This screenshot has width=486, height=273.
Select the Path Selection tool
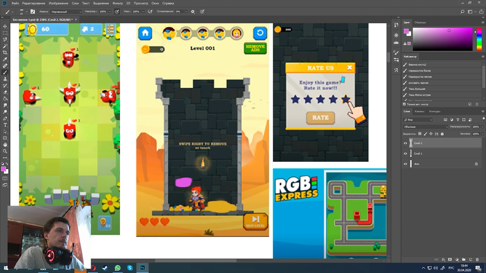pos(5,131)
